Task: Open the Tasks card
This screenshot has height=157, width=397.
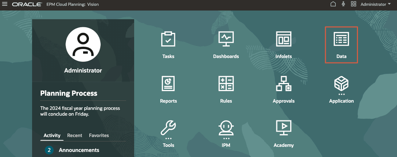Action: [168, 45]
